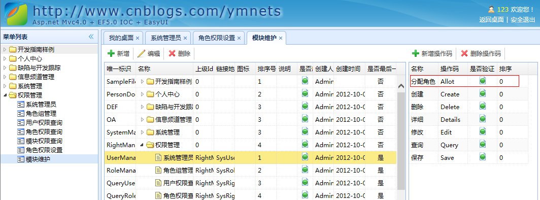Screen dimensions: 540x200
Task: Click document icon in QueryUse grid row
Action: click(x=158, y=183)
